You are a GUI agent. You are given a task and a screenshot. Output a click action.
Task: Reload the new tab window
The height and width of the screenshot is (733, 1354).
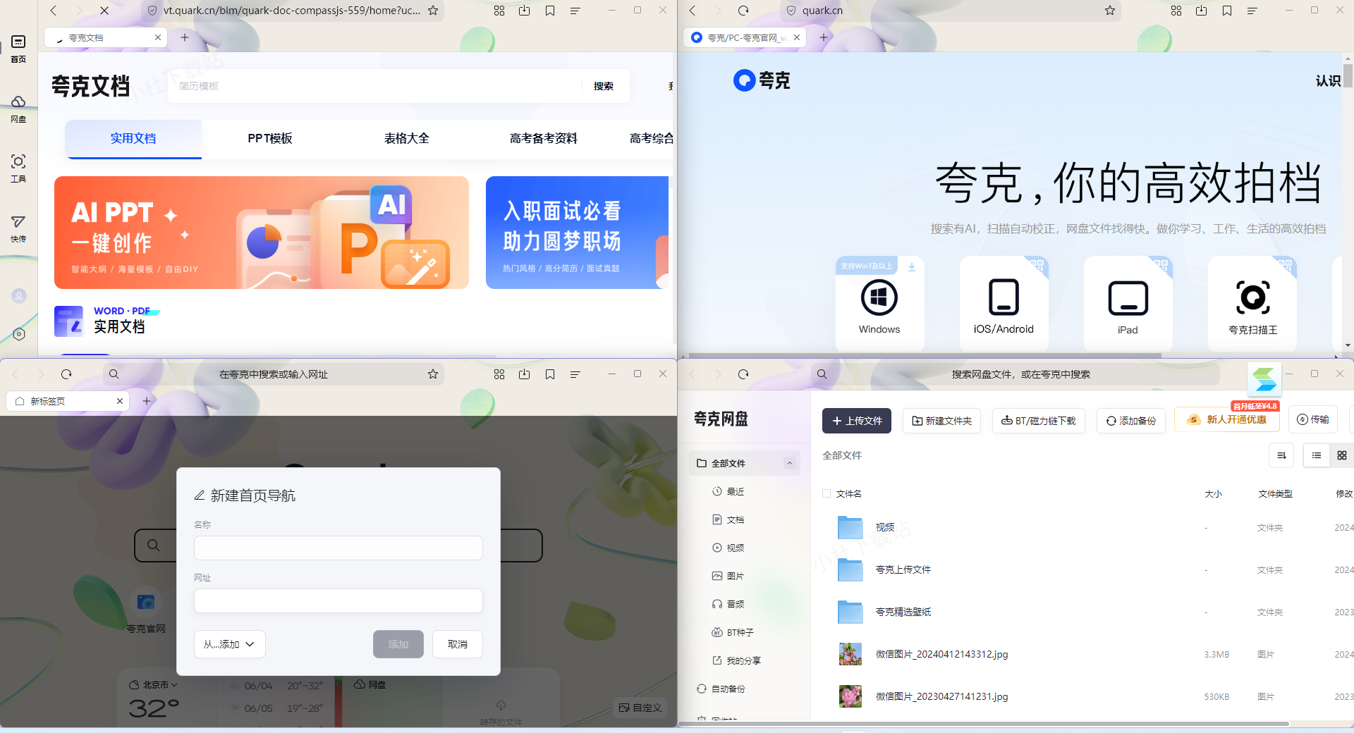click(66, 374)
